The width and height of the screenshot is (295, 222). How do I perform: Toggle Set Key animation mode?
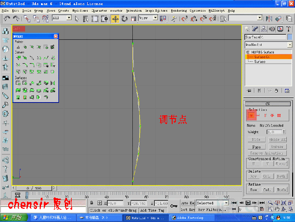pyautogui.click(x=188, y=209)
